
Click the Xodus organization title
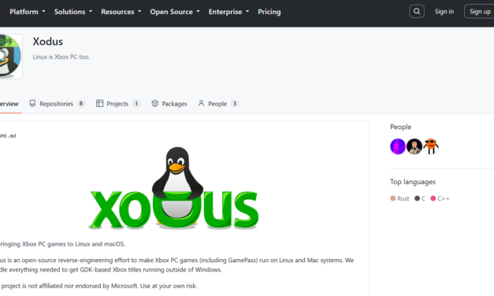tap(48, 42)
